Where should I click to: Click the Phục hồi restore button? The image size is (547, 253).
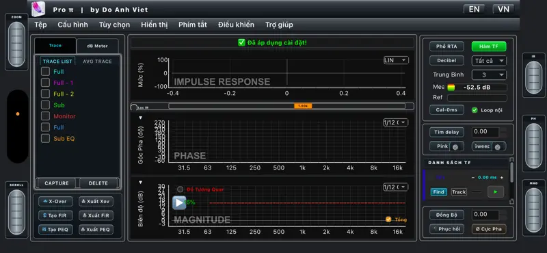tap(447, 229)
